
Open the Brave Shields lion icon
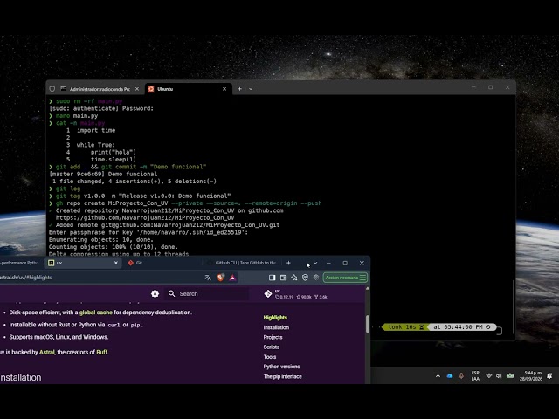(221, 278)
